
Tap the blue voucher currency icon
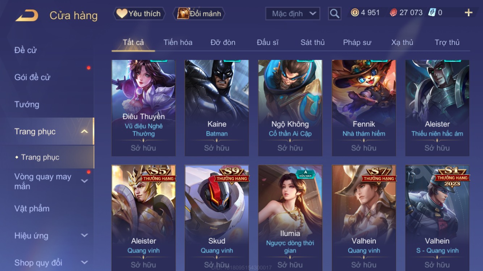point(432,13)
